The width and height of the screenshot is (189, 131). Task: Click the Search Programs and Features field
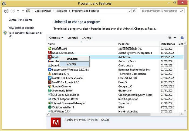(159, 11)
